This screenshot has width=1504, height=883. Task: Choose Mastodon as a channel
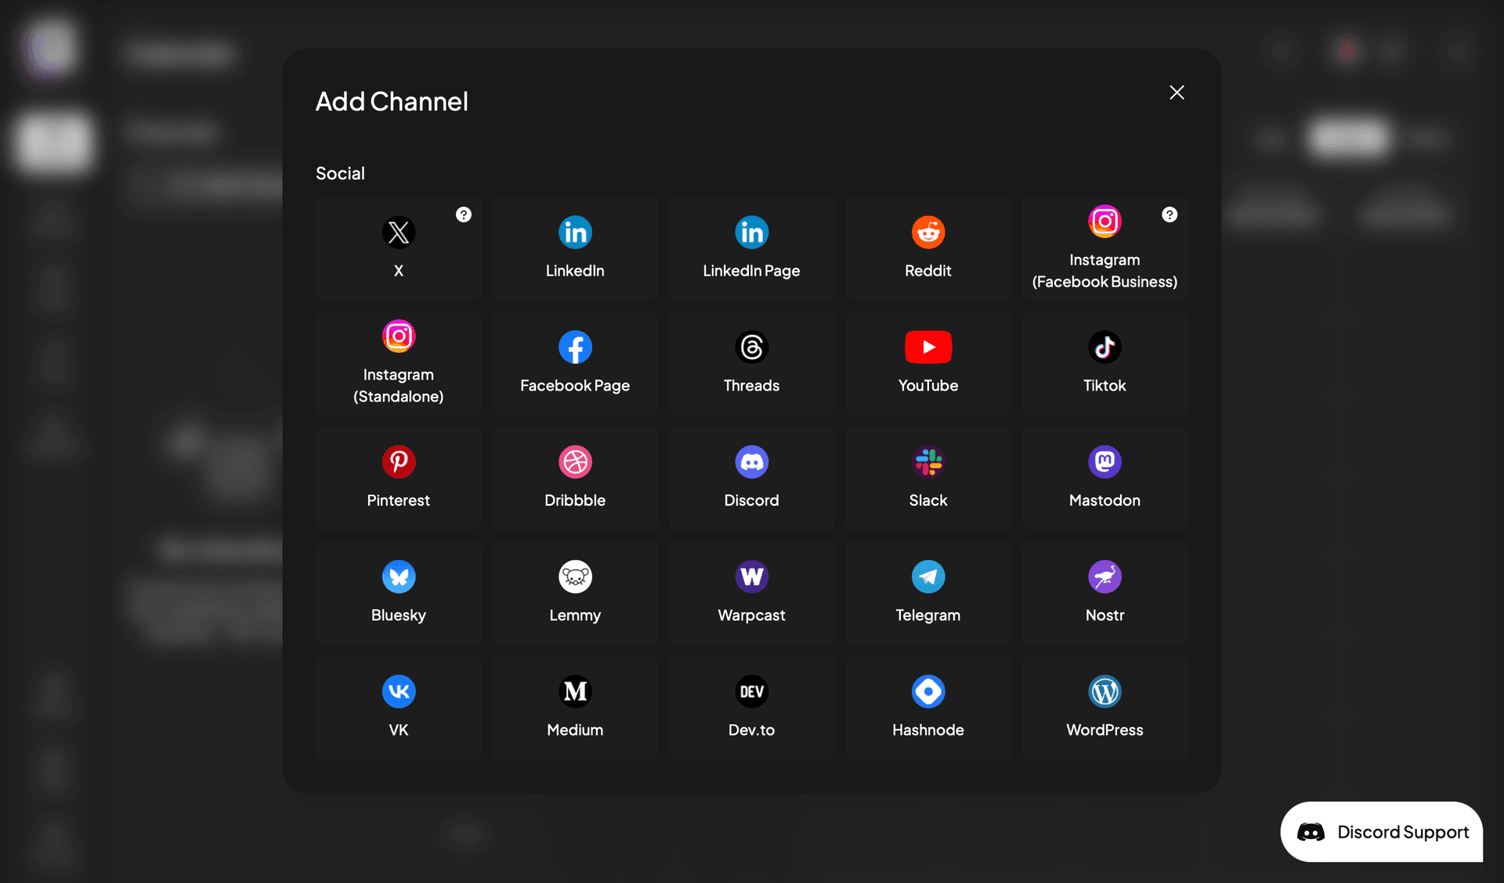point(1104,478)
